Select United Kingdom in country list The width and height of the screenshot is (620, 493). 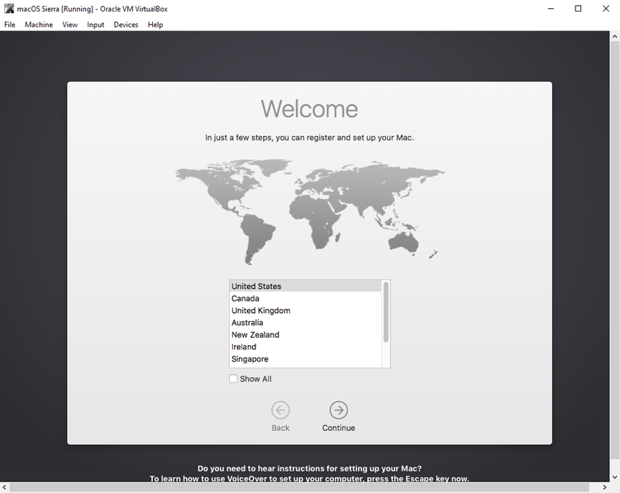pyautogui.click(x=305, y=310)
